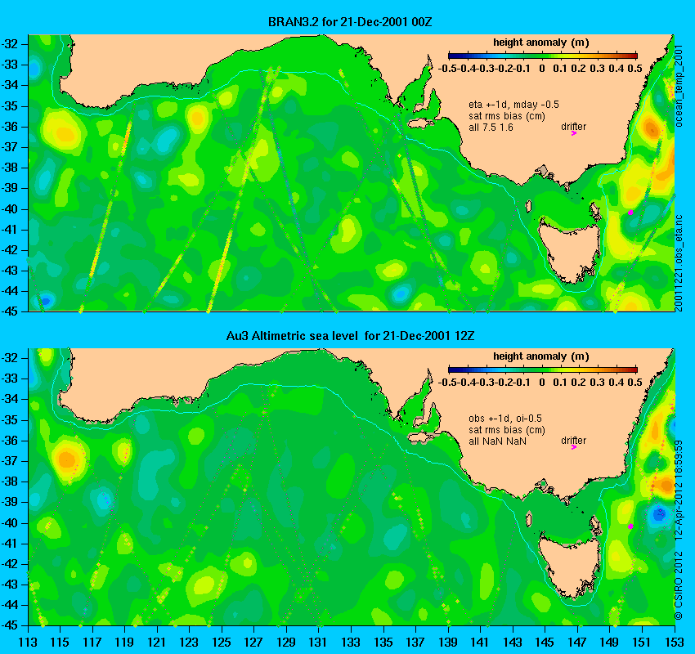Click the bottom panel "height anomaly (m)" label
695x654 pixels.
[x=541, y=356]
